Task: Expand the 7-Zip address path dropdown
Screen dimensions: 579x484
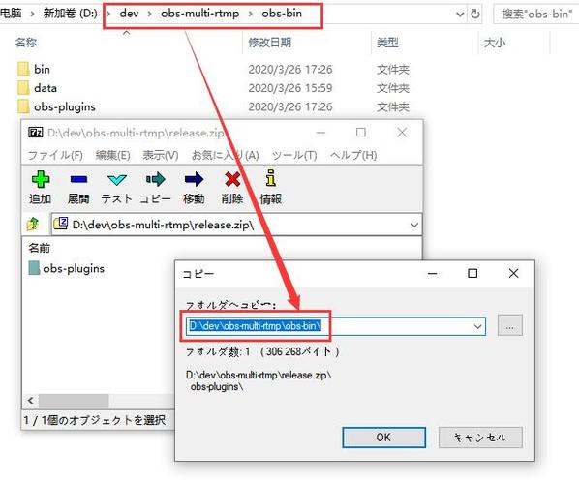Action: pos(414,225)
